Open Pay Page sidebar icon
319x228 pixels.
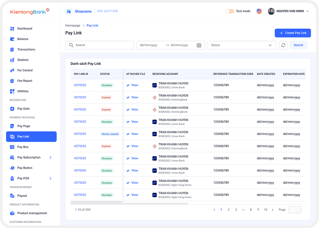pyautogui.click(x=12, y=126)
